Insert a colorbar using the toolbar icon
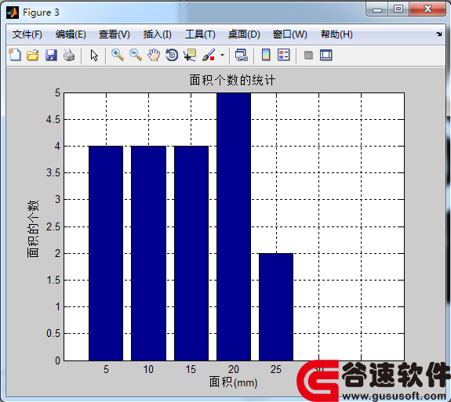 (266, 55)
